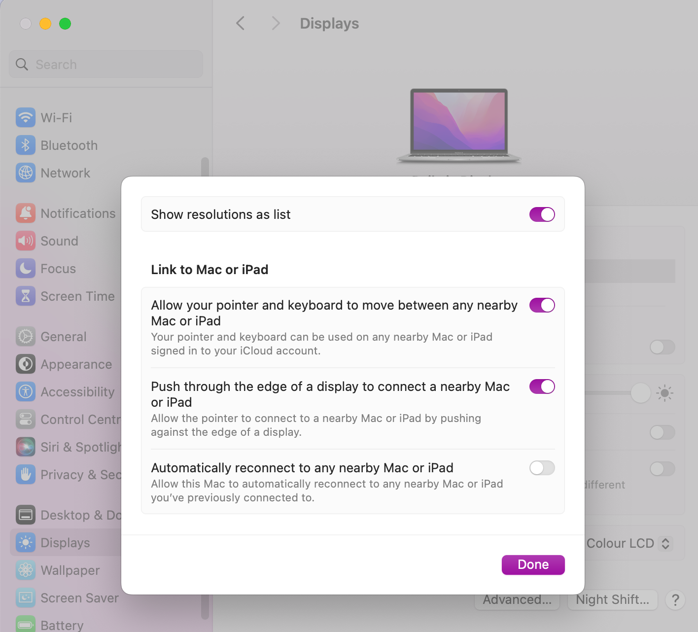Click into the Search field
Viewport: 698px width, 632px height.
coord(106,64)
